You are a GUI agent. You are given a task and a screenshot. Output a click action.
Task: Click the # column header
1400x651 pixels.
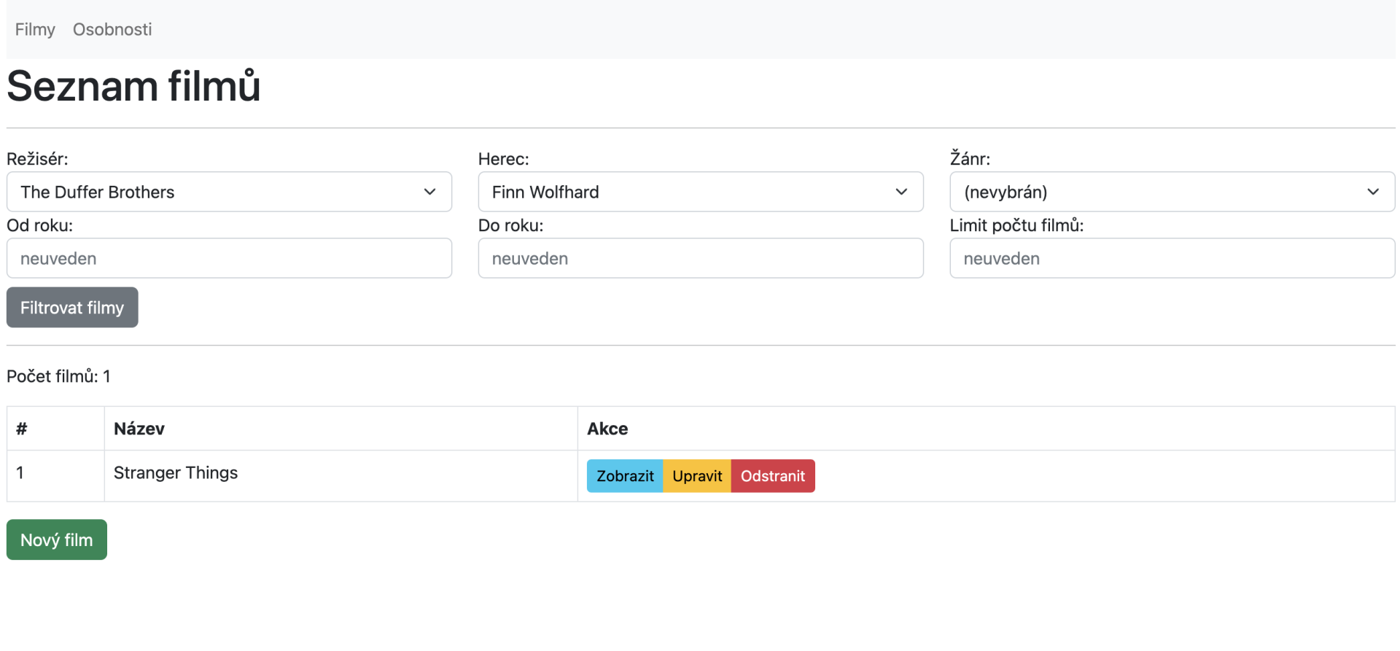(22, 429)
